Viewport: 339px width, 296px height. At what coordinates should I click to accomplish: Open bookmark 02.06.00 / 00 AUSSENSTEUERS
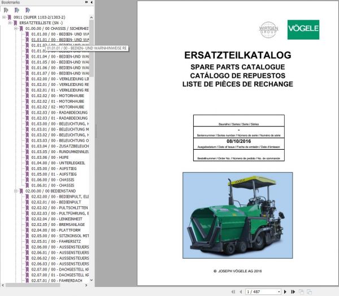point(60,247)
